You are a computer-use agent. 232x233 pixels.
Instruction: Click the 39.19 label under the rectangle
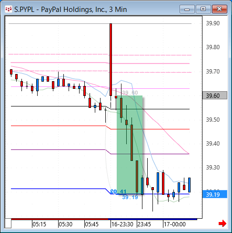tap(130, 197)
